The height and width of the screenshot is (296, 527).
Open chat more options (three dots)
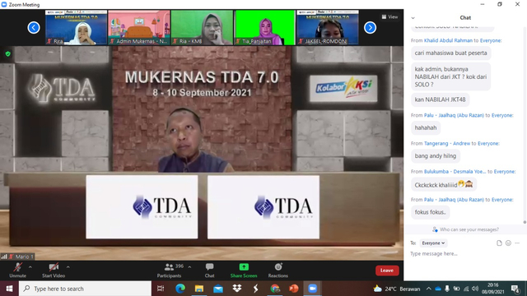click(x=517, y=243)
